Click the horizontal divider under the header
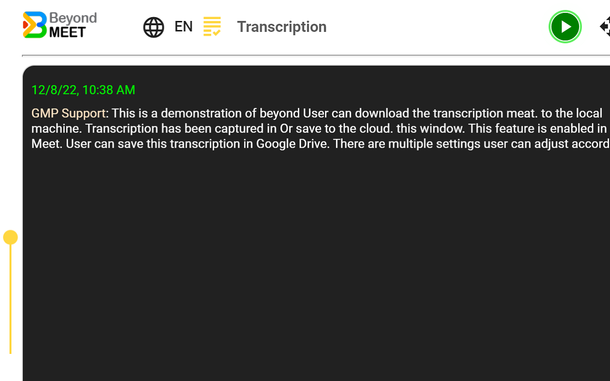Screen dimensions: 610x381 click(315, 56)
